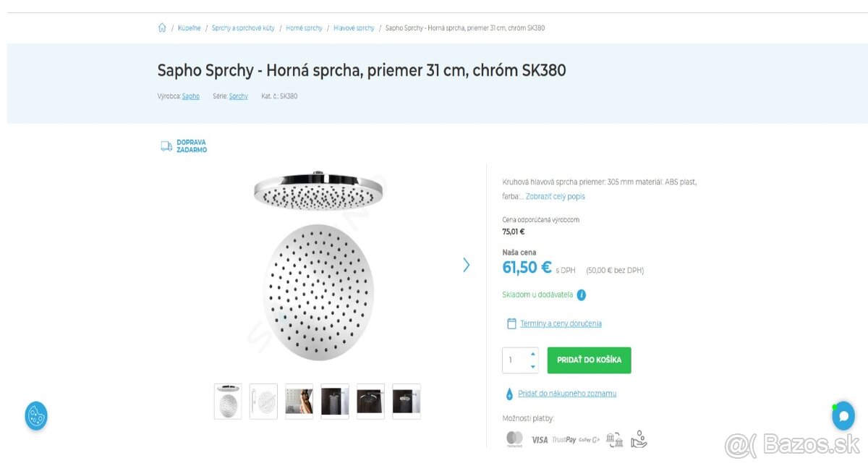Select the Visa payment icon

pos(539,439)
